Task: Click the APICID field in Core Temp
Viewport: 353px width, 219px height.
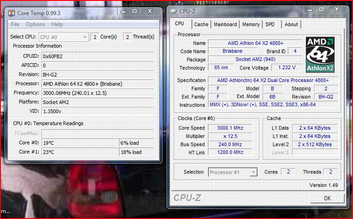Action: (98, 66)
